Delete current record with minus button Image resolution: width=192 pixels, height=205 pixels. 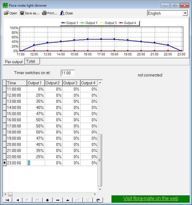[57, 200]
